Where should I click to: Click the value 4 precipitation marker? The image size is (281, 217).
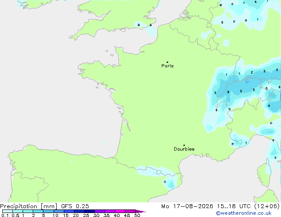coord(269,106)
